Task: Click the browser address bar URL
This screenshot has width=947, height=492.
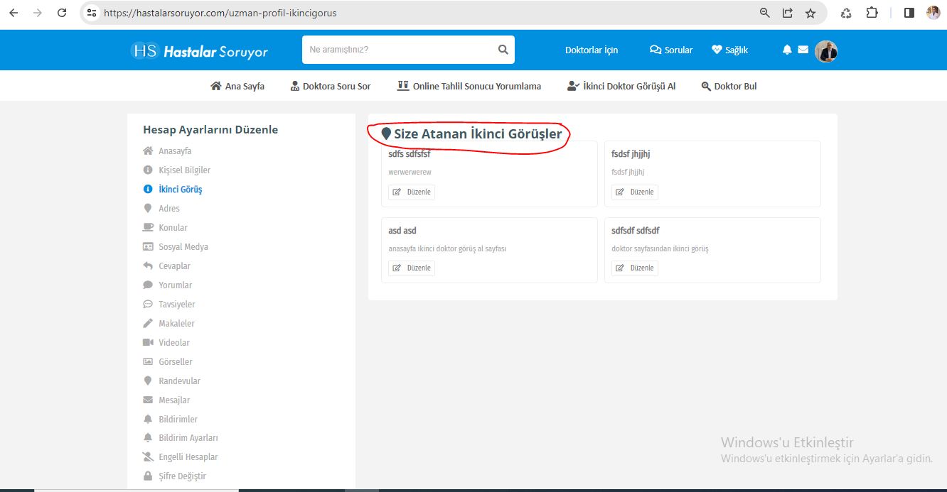Action: (x=220, y=13)
